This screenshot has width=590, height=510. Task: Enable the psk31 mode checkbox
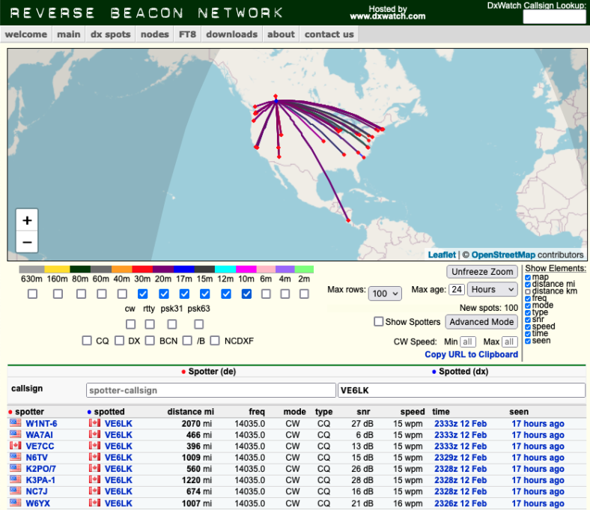pos(172,324)
